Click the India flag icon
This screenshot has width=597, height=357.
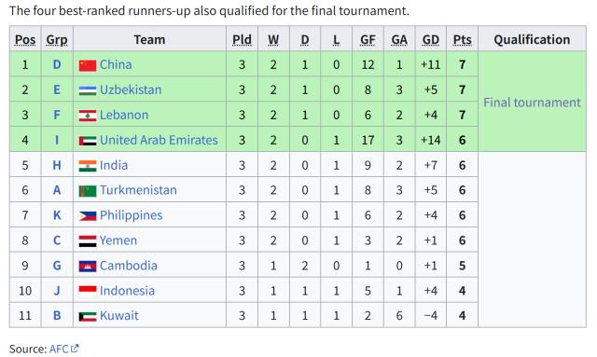(x=88, y=166)
